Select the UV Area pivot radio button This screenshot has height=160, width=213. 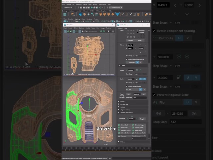pos(137,33)
